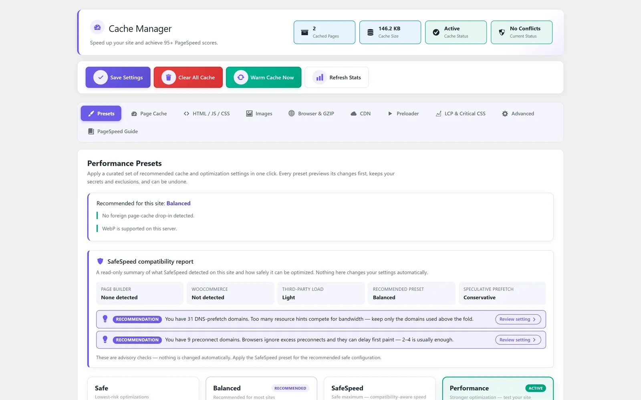Click the refresh arrows icon on Warm Cache Now
This screenshot has height=400, width=641.
241,77
